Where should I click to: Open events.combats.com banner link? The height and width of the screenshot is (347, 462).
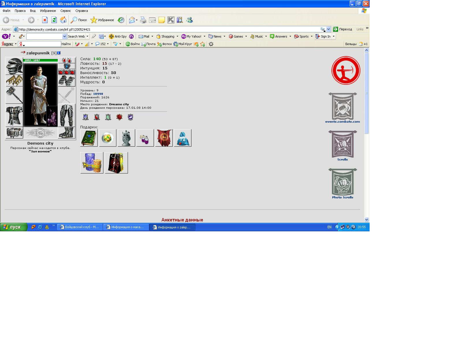[342, 108]
